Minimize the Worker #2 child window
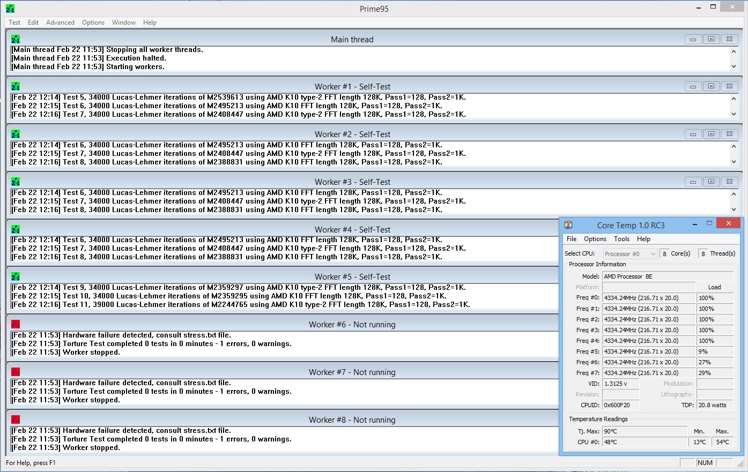 tap(693, 134)
